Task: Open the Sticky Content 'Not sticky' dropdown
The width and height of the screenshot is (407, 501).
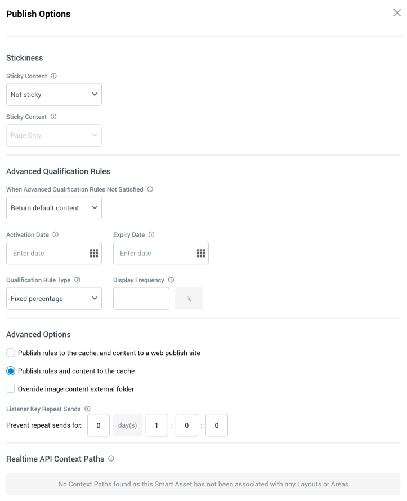Action: pos(54,95)
